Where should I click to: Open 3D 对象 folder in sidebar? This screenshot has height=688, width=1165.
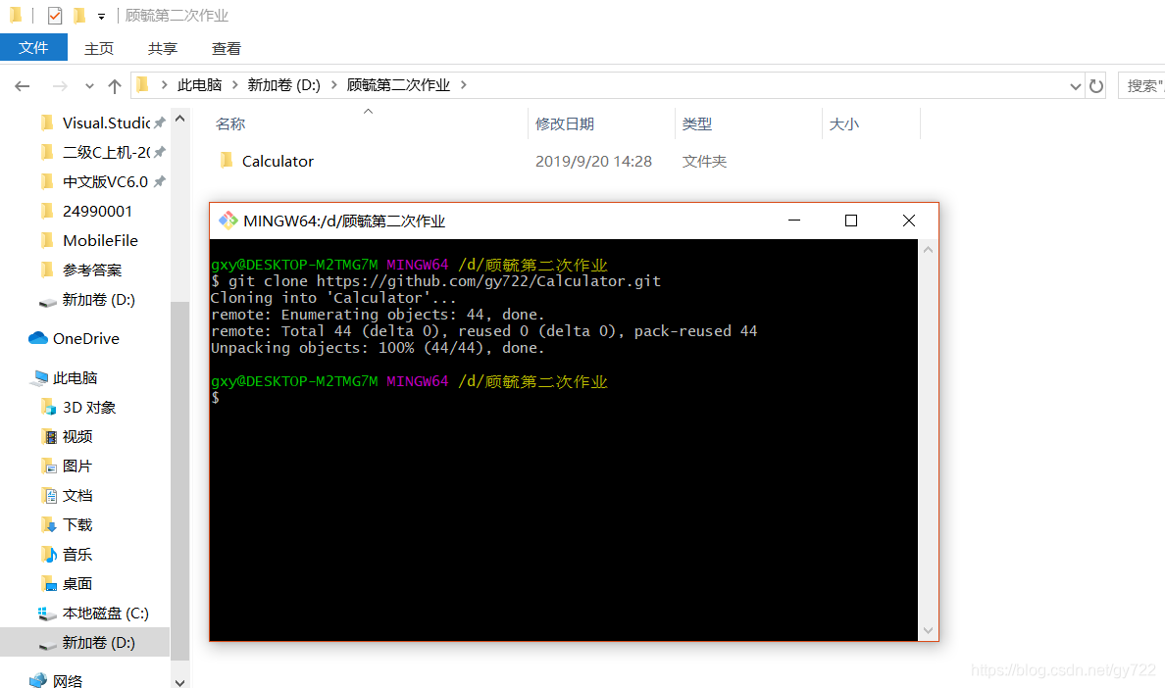click(88, 408)
